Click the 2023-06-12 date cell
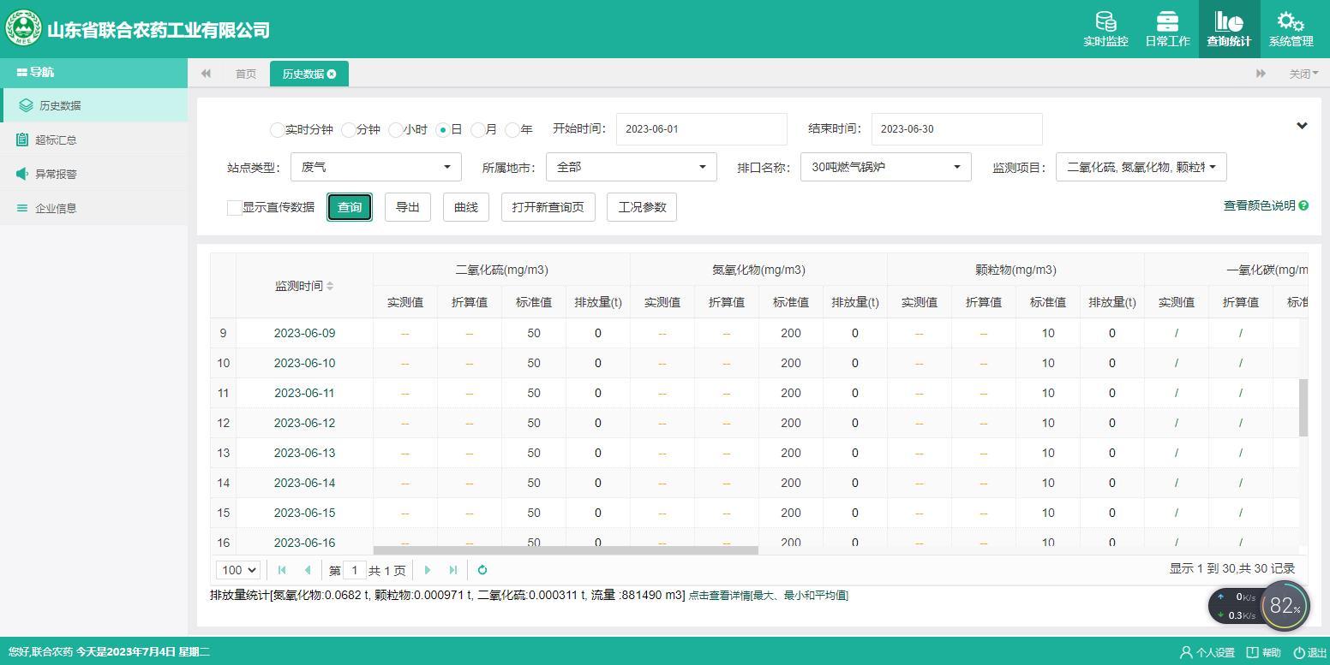Image resolution: width=1330 pixels, height=665 pixels. [304, 423]
